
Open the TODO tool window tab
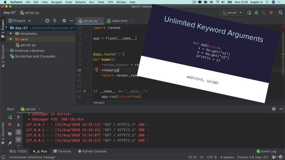click(x=18, y=151)
